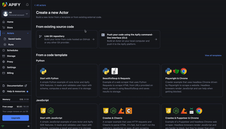The height and width of the screenshot is (129, 226).
Task: Go back via All actors link
Action: (40, 5)
